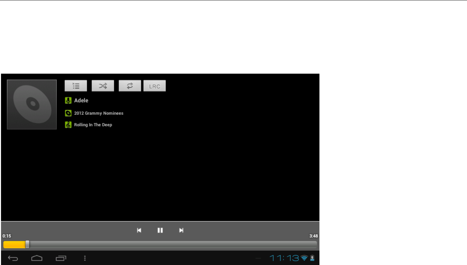Screen dimensions: 467x265
Task: Toggle the repeat mode button
Action: (x=130, y=86)
